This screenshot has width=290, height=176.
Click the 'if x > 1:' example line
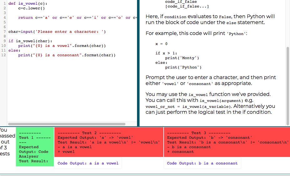click(x=166, y=53)
